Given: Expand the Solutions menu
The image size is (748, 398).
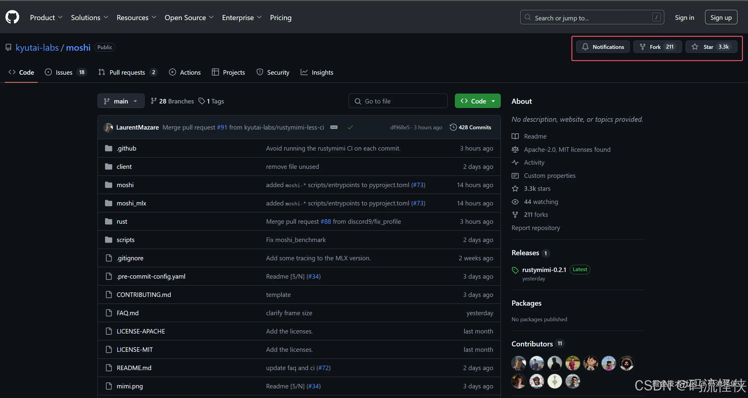Looking at the screenshot, I should (89, 17).
